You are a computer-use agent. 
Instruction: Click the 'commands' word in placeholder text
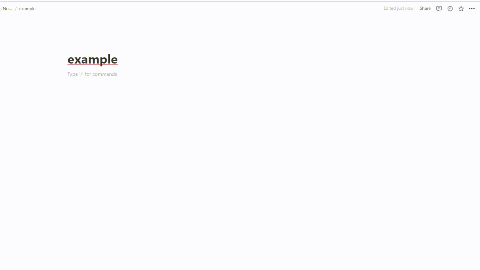click(x=104, y=74)
